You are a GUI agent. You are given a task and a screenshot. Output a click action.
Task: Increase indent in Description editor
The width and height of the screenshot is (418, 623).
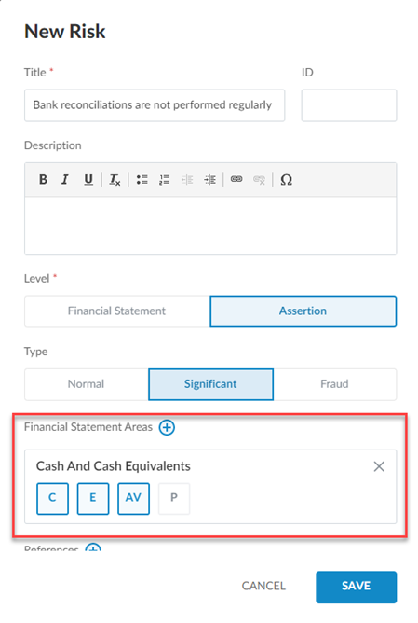[209, 180]
